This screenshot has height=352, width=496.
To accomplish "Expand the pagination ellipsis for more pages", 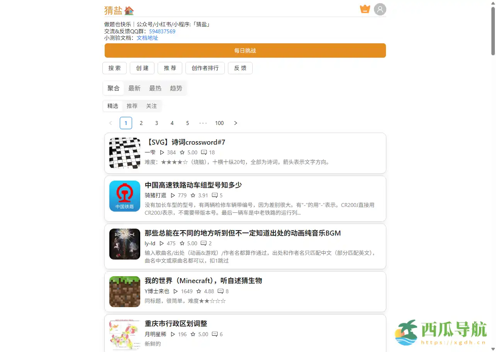I will click(203, 123).
